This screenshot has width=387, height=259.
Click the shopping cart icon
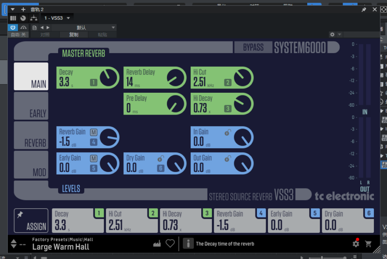(x=369, y=244)
